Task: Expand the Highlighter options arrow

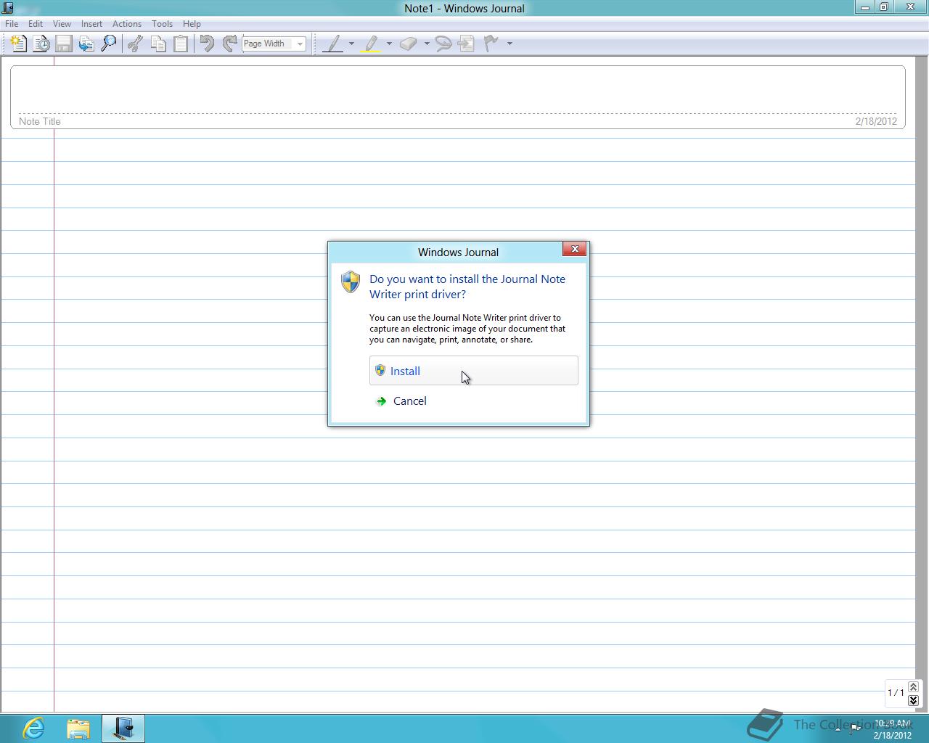Action: (x=389, y=44)
